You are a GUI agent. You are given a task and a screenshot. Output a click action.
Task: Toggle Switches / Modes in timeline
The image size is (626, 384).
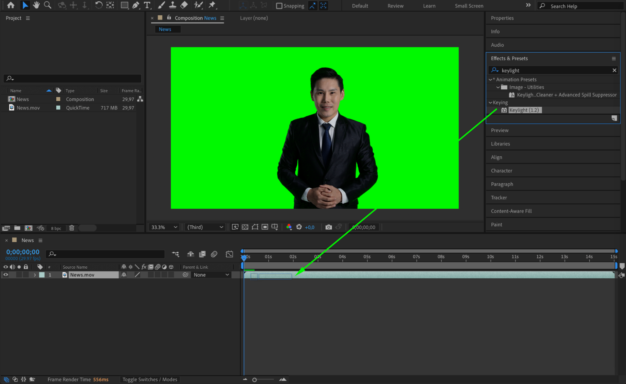150,379
